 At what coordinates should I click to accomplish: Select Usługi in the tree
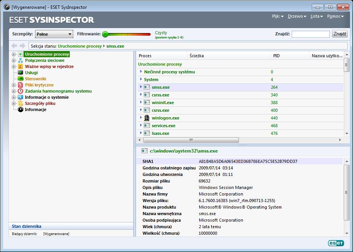coord(31,73)
